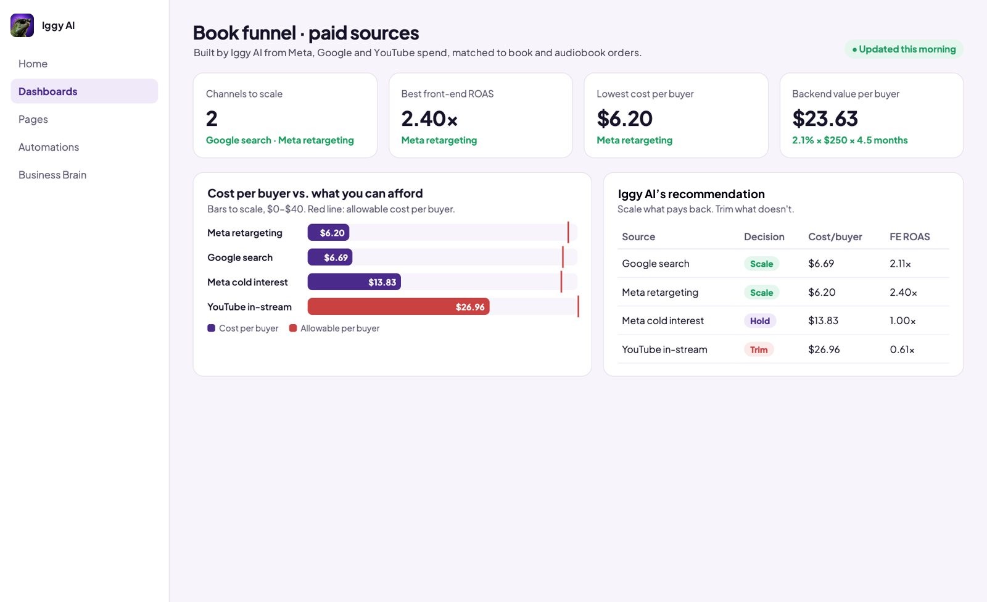The width and height of the screenshot is (987, 602).
Task: Select YouTube in-stream table row name
Action: [665, 349]
